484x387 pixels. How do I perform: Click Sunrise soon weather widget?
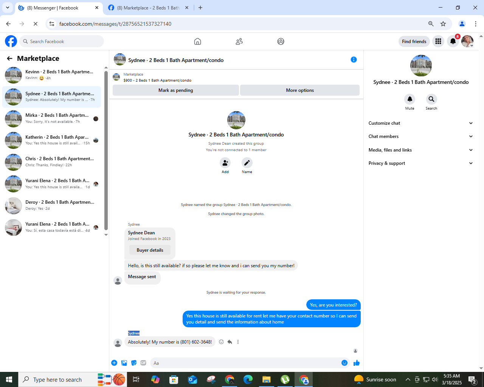(375, 379)
